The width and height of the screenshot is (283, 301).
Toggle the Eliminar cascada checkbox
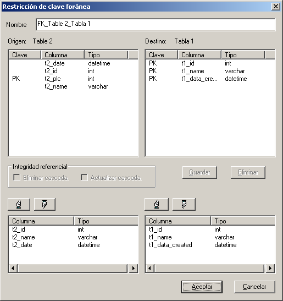17,178
